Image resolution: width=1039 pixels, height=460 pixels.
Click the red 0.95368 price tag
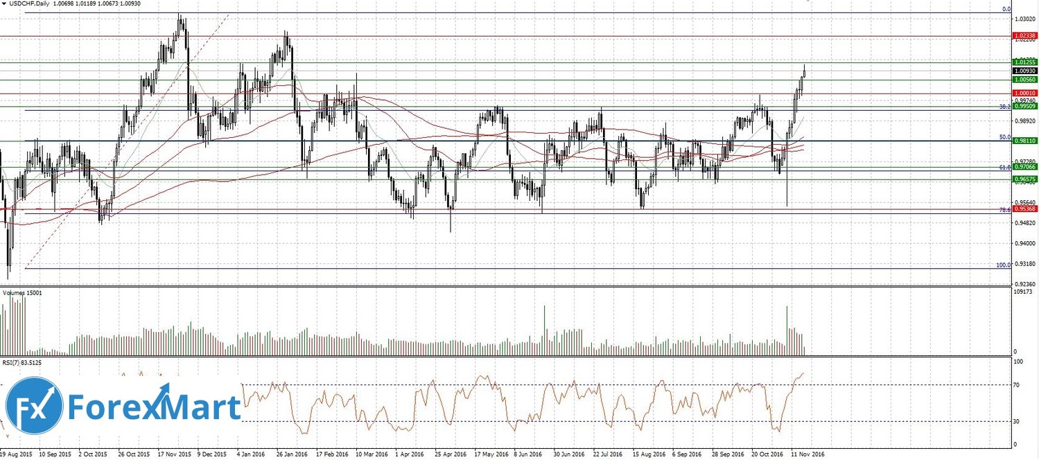pos(1024,208)
